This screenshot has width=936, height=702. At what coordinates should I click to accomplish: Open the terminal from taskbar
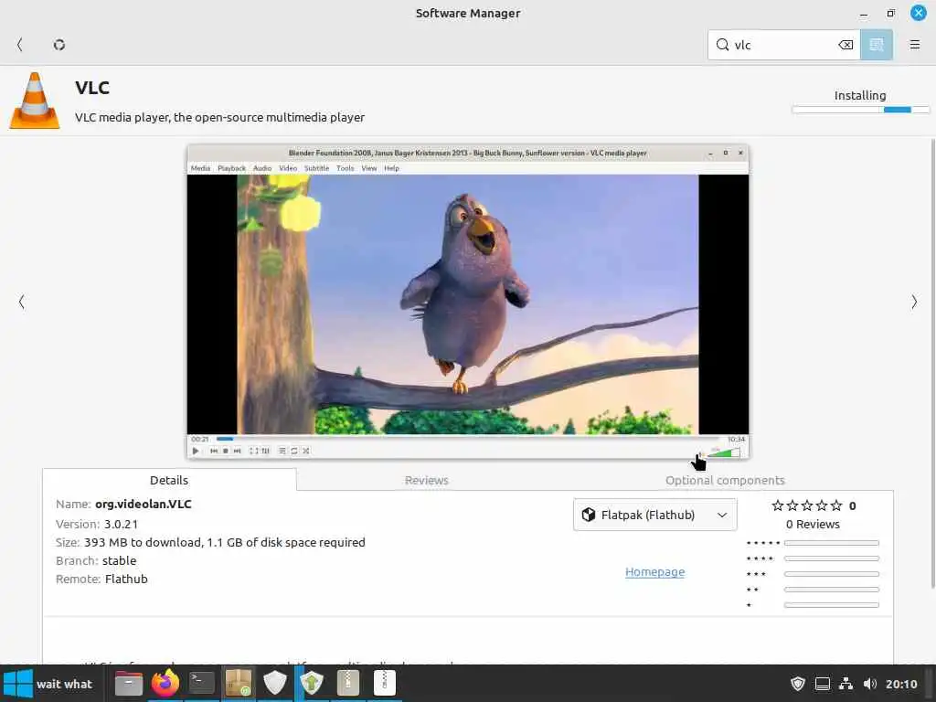(x=201, y=683)
